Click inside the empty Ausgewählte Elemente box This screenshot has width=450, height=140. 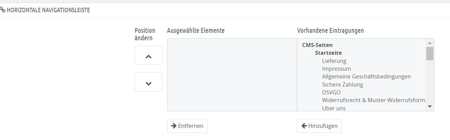(232, 75)
